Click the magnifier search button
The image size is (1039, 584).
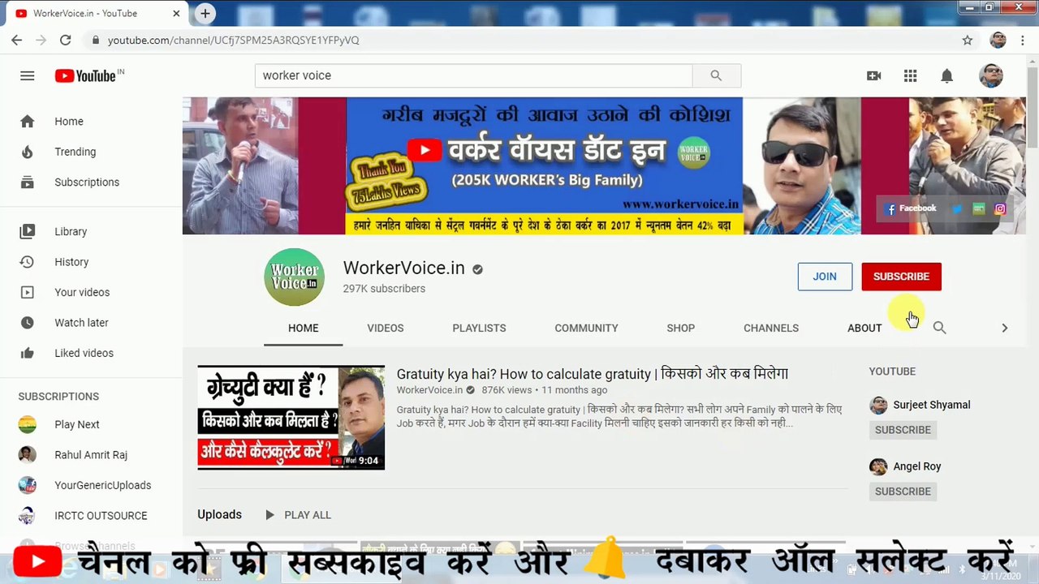716,75
